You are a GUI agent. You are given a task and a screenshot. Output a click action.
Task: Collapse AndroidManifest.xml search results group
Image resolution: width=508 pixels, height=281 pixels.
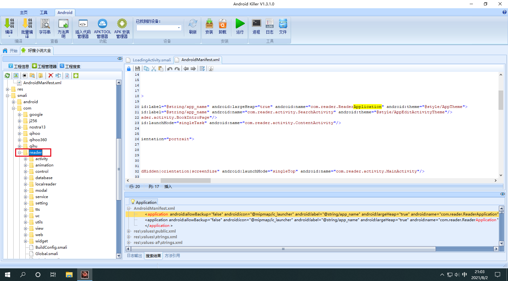[x=129, y=208]
